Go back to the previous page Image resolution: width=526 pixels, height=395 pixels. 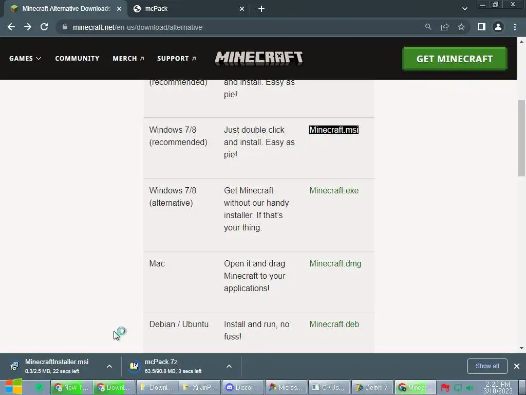11,27
